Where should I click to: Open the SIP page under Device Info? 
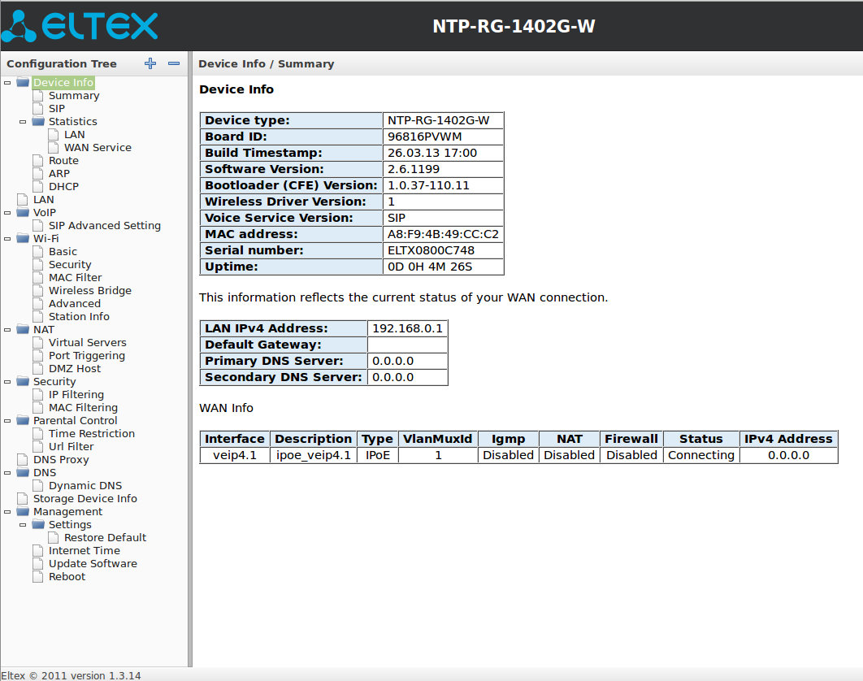(57, 108)
